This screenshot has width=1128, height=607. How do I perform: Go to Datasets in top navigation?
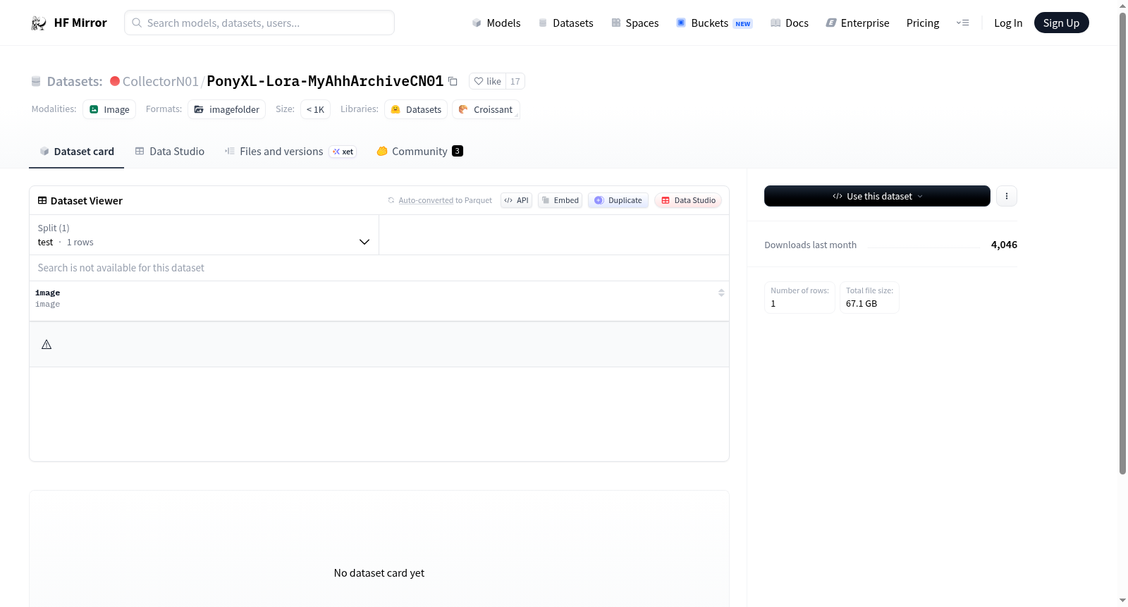coord(566,23)
